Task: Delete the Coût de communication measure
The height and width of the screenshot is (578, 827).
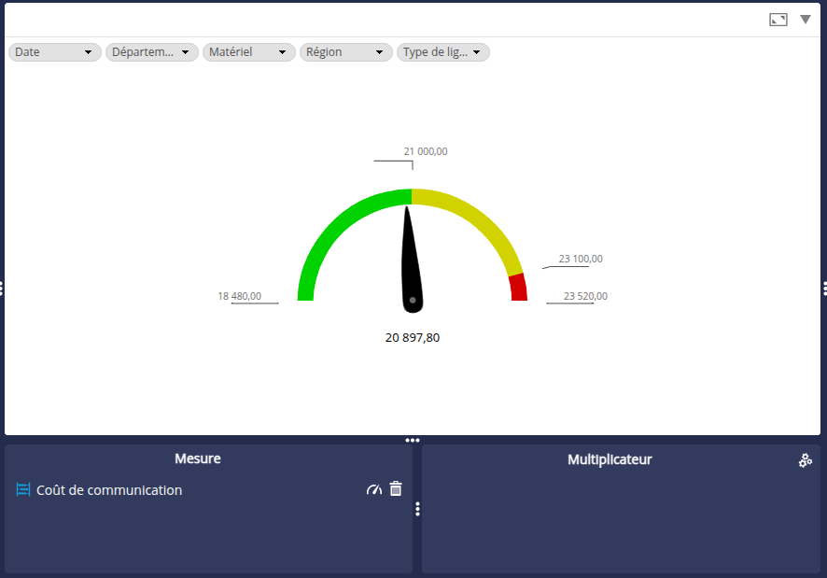Action: click(x=396, y=488)
